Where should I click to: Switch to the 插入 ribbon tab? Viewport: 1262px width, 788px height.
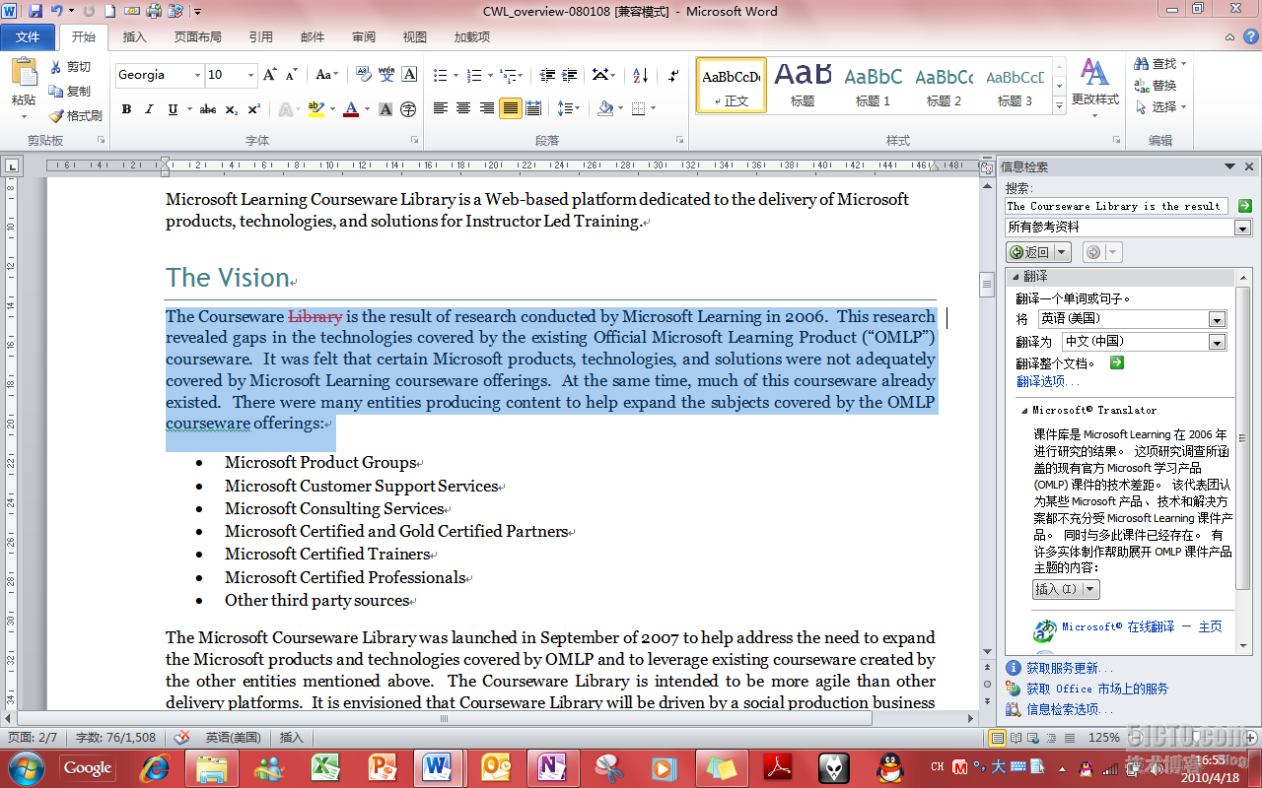point(135,37)
